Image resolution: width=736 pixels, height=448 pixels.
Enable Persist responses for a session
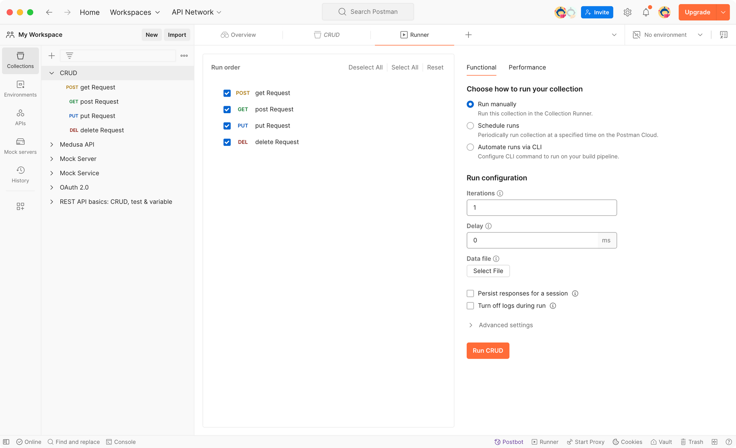(x=470, y=293)
